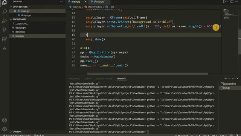Open editor more actions ellipsis
This screenshot has width=241, height=136.
pos(237,2)
